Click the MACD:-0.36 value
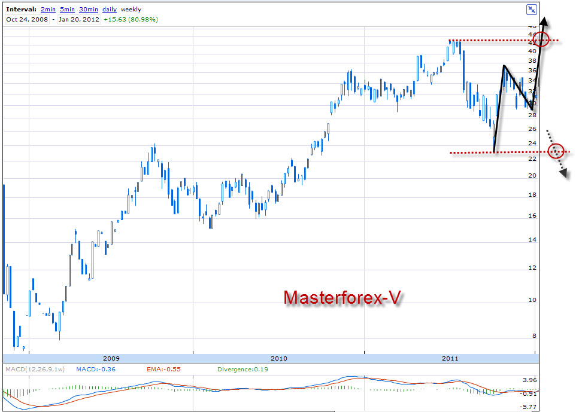Image resolution: width=582 pixels, height=412 pixels. tap(96, 370)
